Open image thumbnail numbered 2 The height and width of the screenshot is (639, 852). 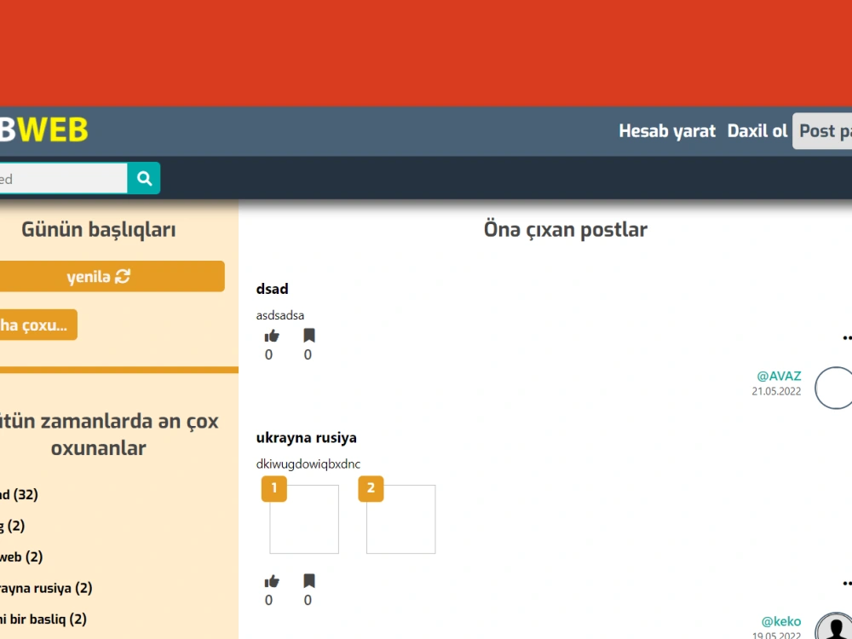coord(400,519)
